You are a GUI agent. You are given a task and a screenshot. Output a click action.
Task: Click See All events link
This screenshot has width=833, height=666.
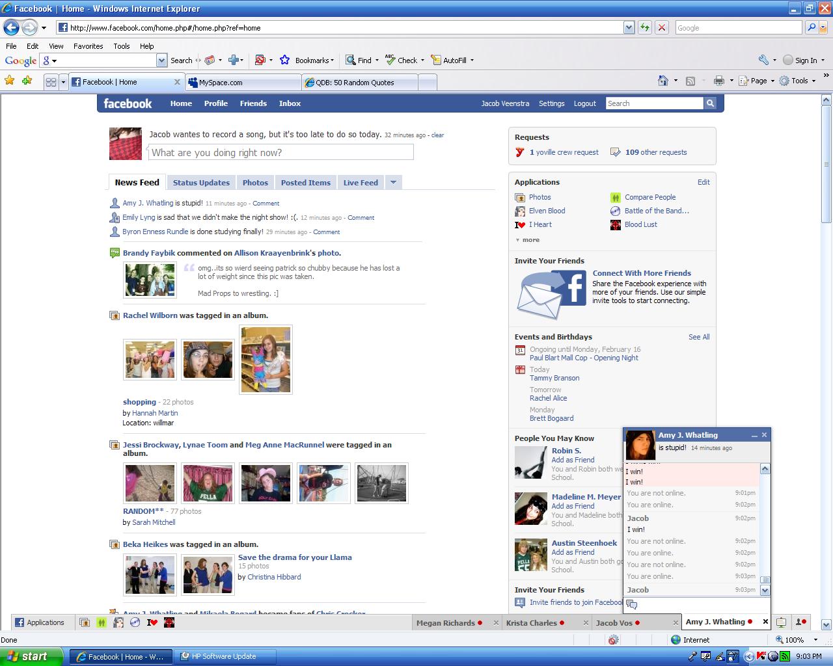tap(699, 337)
